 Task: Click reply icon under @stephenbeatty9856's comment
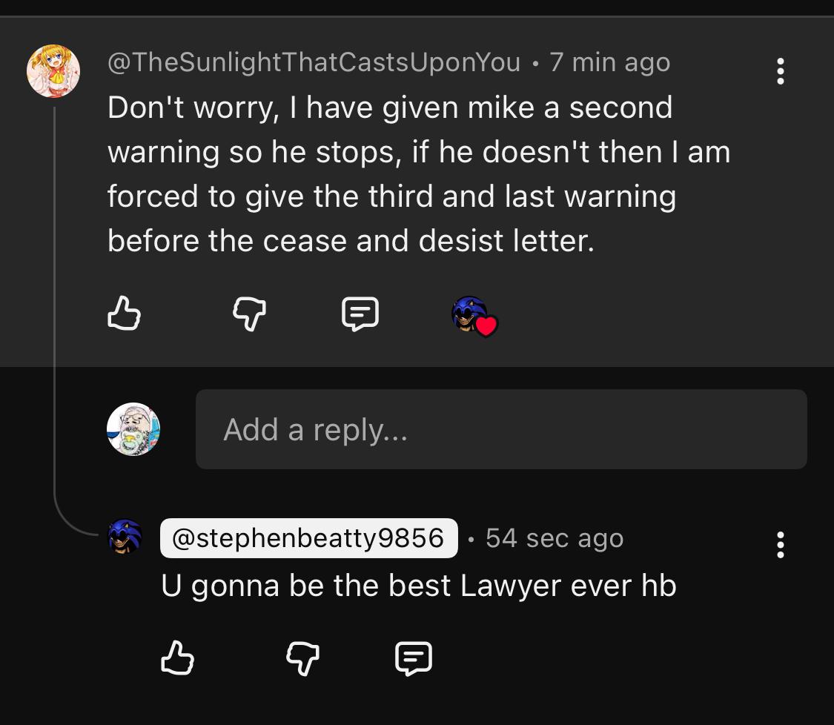[x=414, y=658]
